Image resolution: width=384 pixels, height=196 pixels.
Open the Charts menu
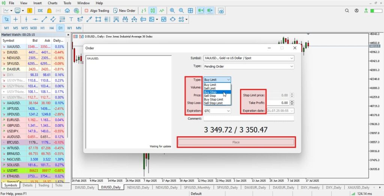[52, 3]
